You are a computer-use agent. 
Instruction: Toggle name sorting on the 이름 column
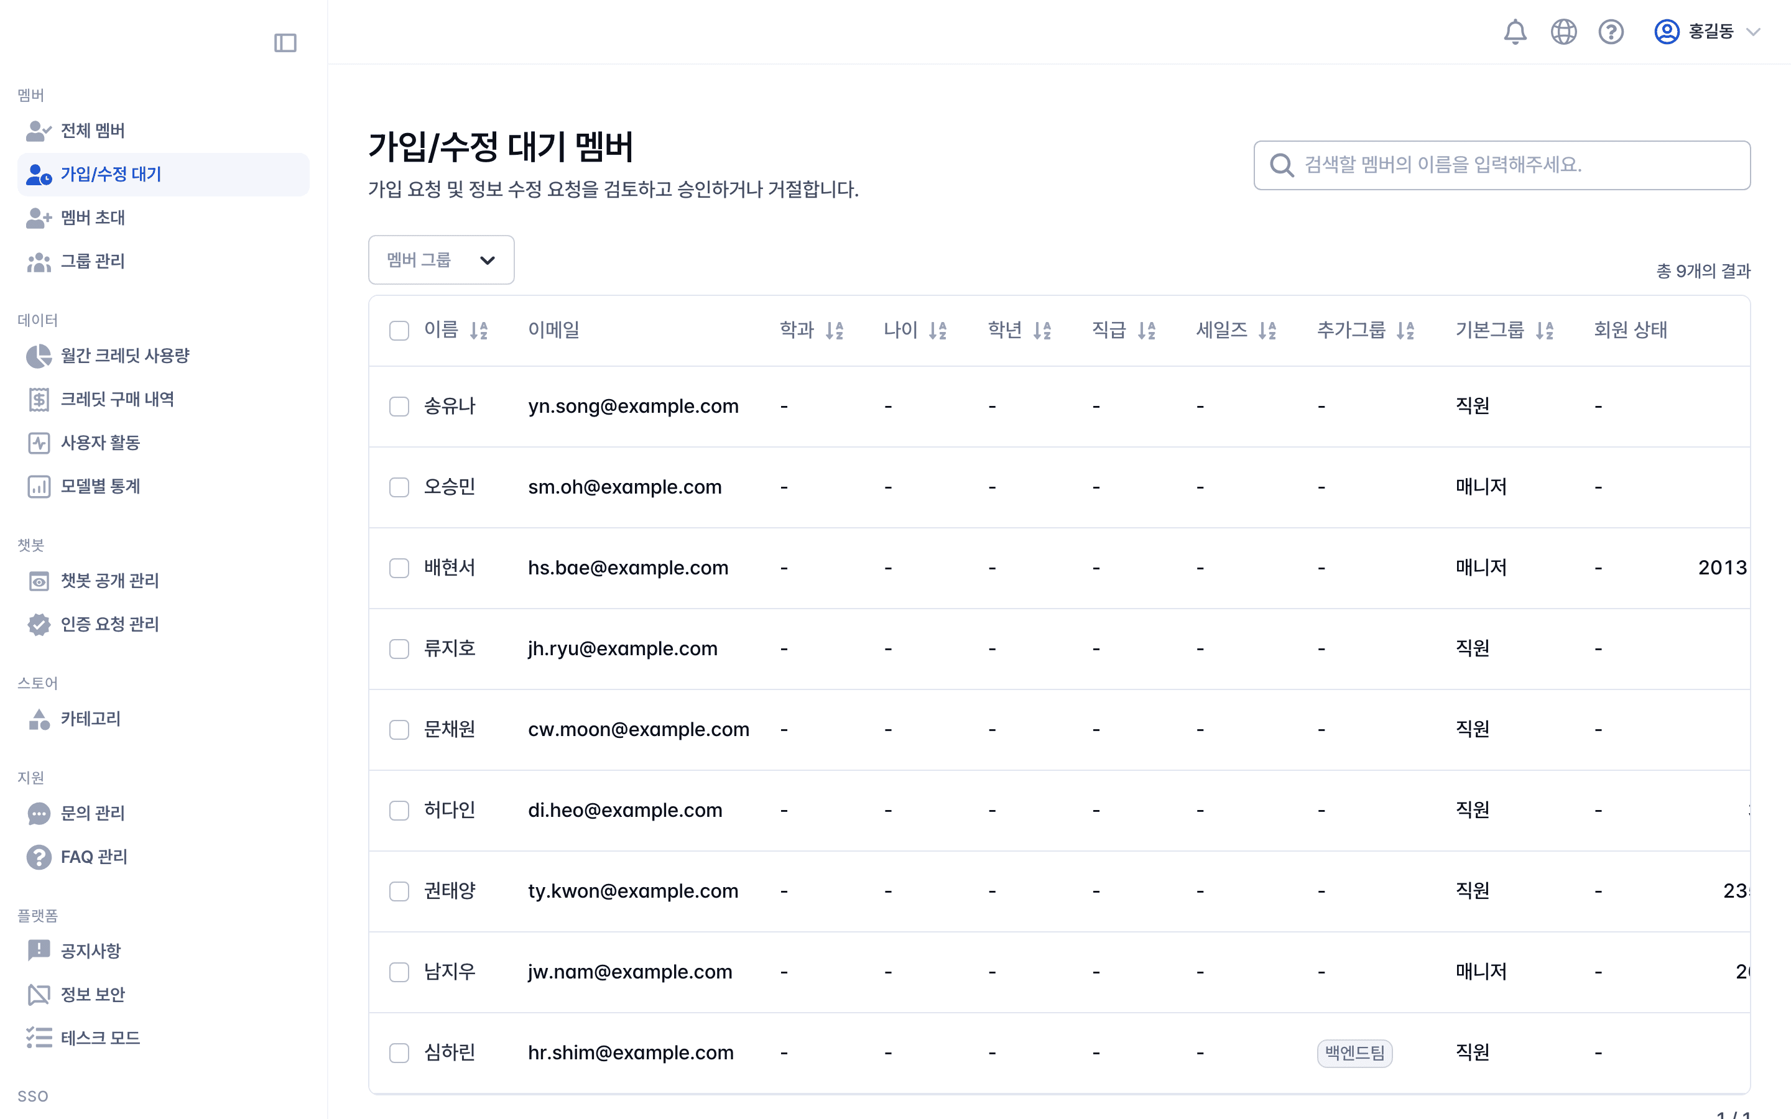pos(479,330)
